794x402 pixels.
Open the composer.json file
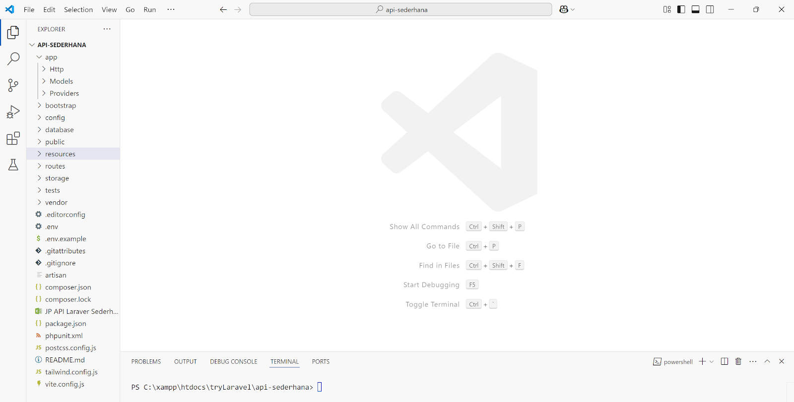click(73, 287)
